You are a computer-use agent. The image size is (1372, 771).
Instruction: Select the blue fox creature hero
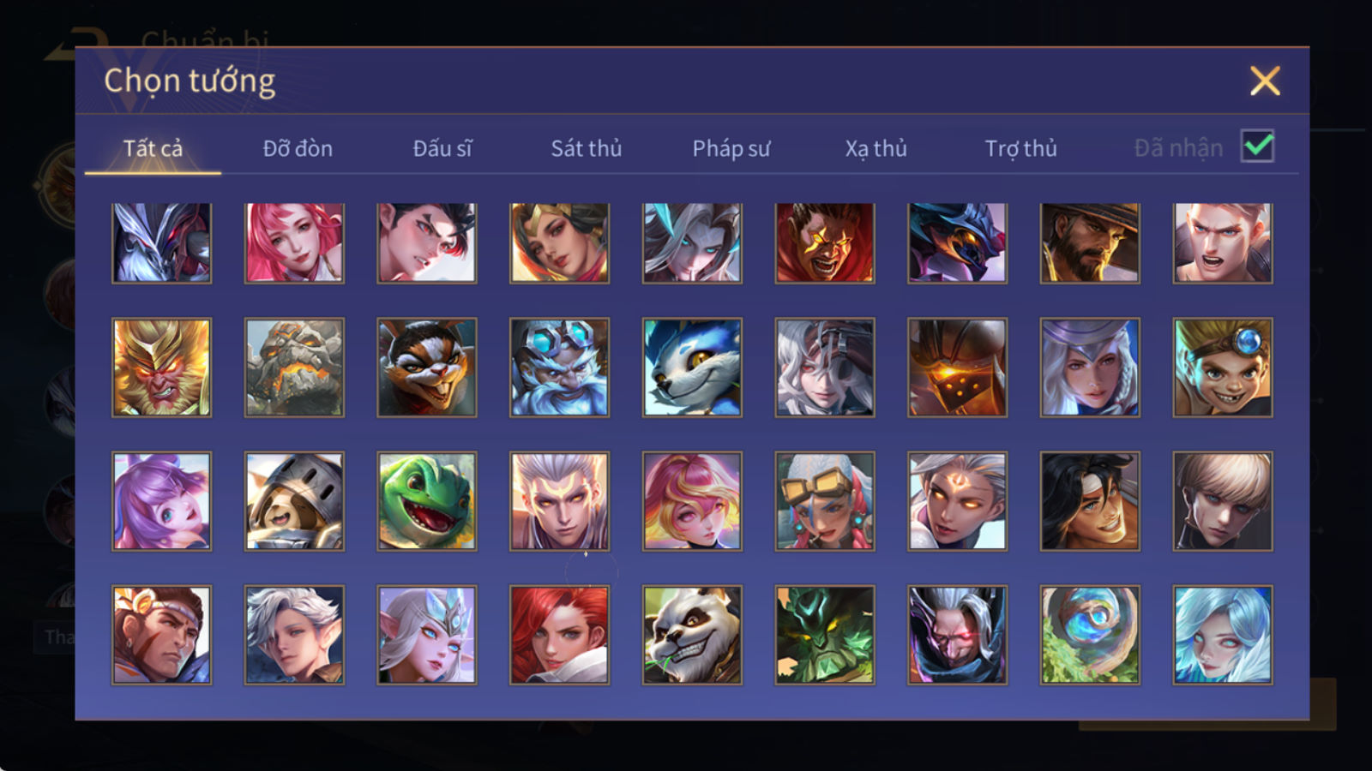coord(692,368)
